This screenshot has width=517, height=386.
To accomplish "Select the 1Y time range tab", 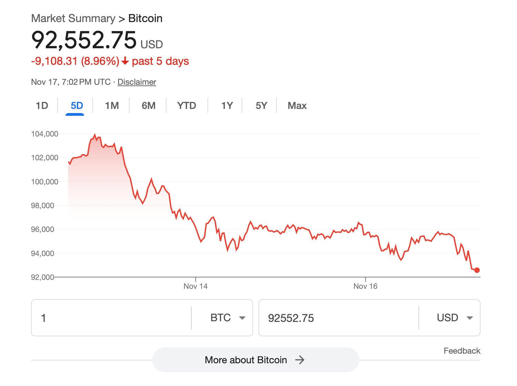I will [x=227, y=105].
